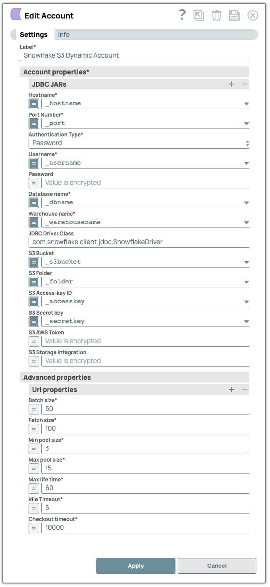Add a JDBC JAR with plus icon
This screenshot has height=587, width=270.
click(x=232, y=84)
